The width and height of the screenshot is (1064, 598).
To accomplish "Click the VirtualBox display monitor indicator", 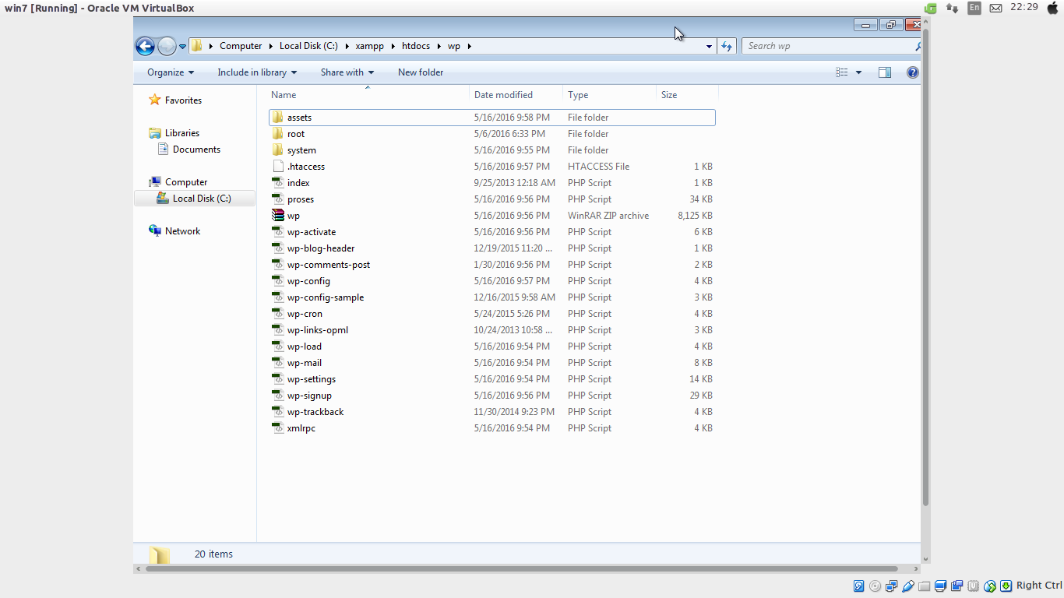I will click(940, 586).
